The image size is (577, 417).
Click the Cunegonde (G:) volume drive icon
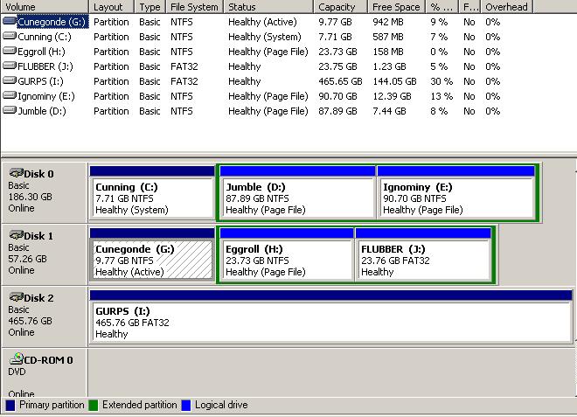tap(9, 22)
